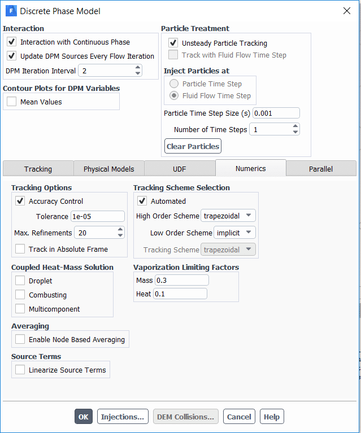Screen dimensions: 361x433
Task: Check the Droplet coupled solution box
Action: click(20, 281)
